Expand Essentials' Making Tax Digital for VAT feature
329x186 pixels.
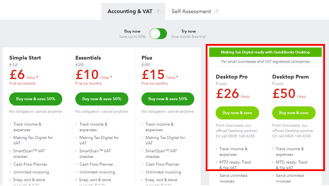tap(99, 140)
